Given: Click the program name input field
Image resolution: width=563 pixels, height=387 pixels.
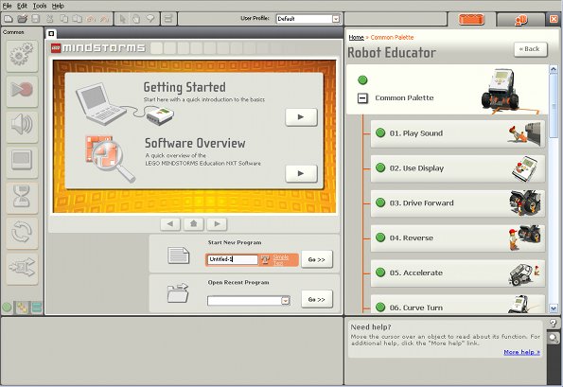Looking at the screenshot, I should [x=233, y=259].
